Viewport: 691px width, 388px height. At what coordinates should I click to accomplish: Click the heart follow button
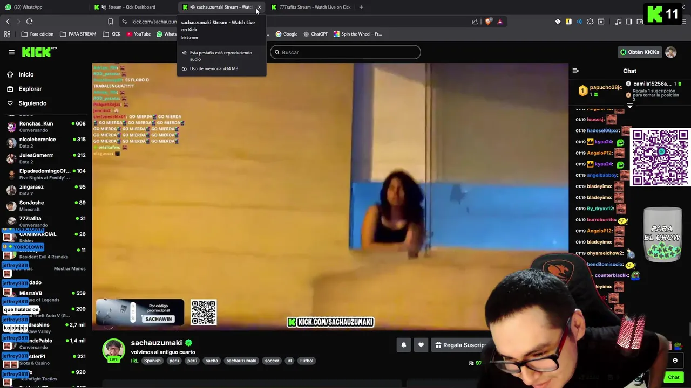[x=421, y=345]
